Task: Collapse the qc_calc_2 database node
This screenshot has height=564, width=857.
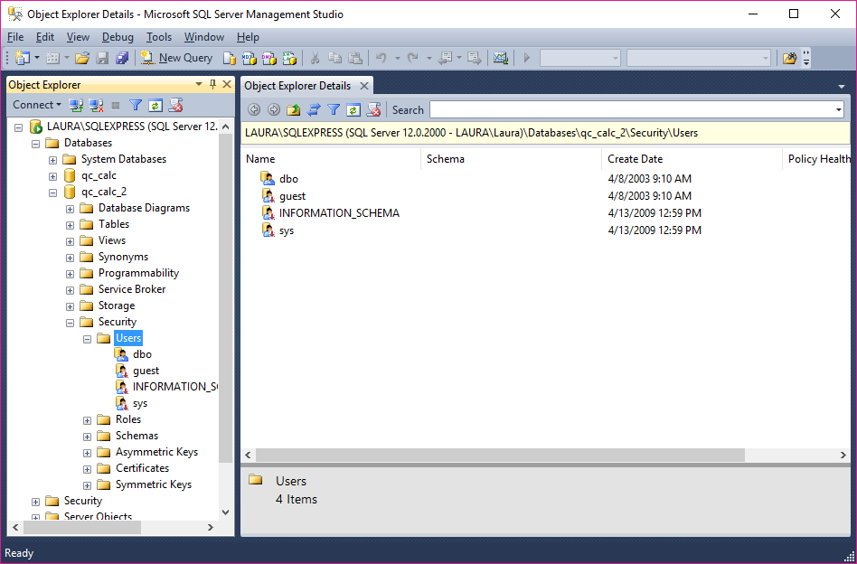Action: 53,193
